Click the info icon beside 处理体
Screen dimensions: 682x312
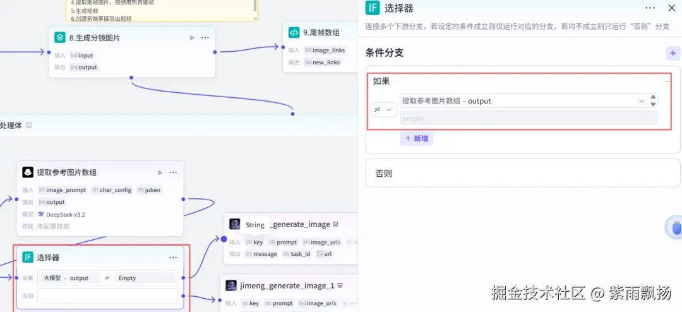coord(28,125)
